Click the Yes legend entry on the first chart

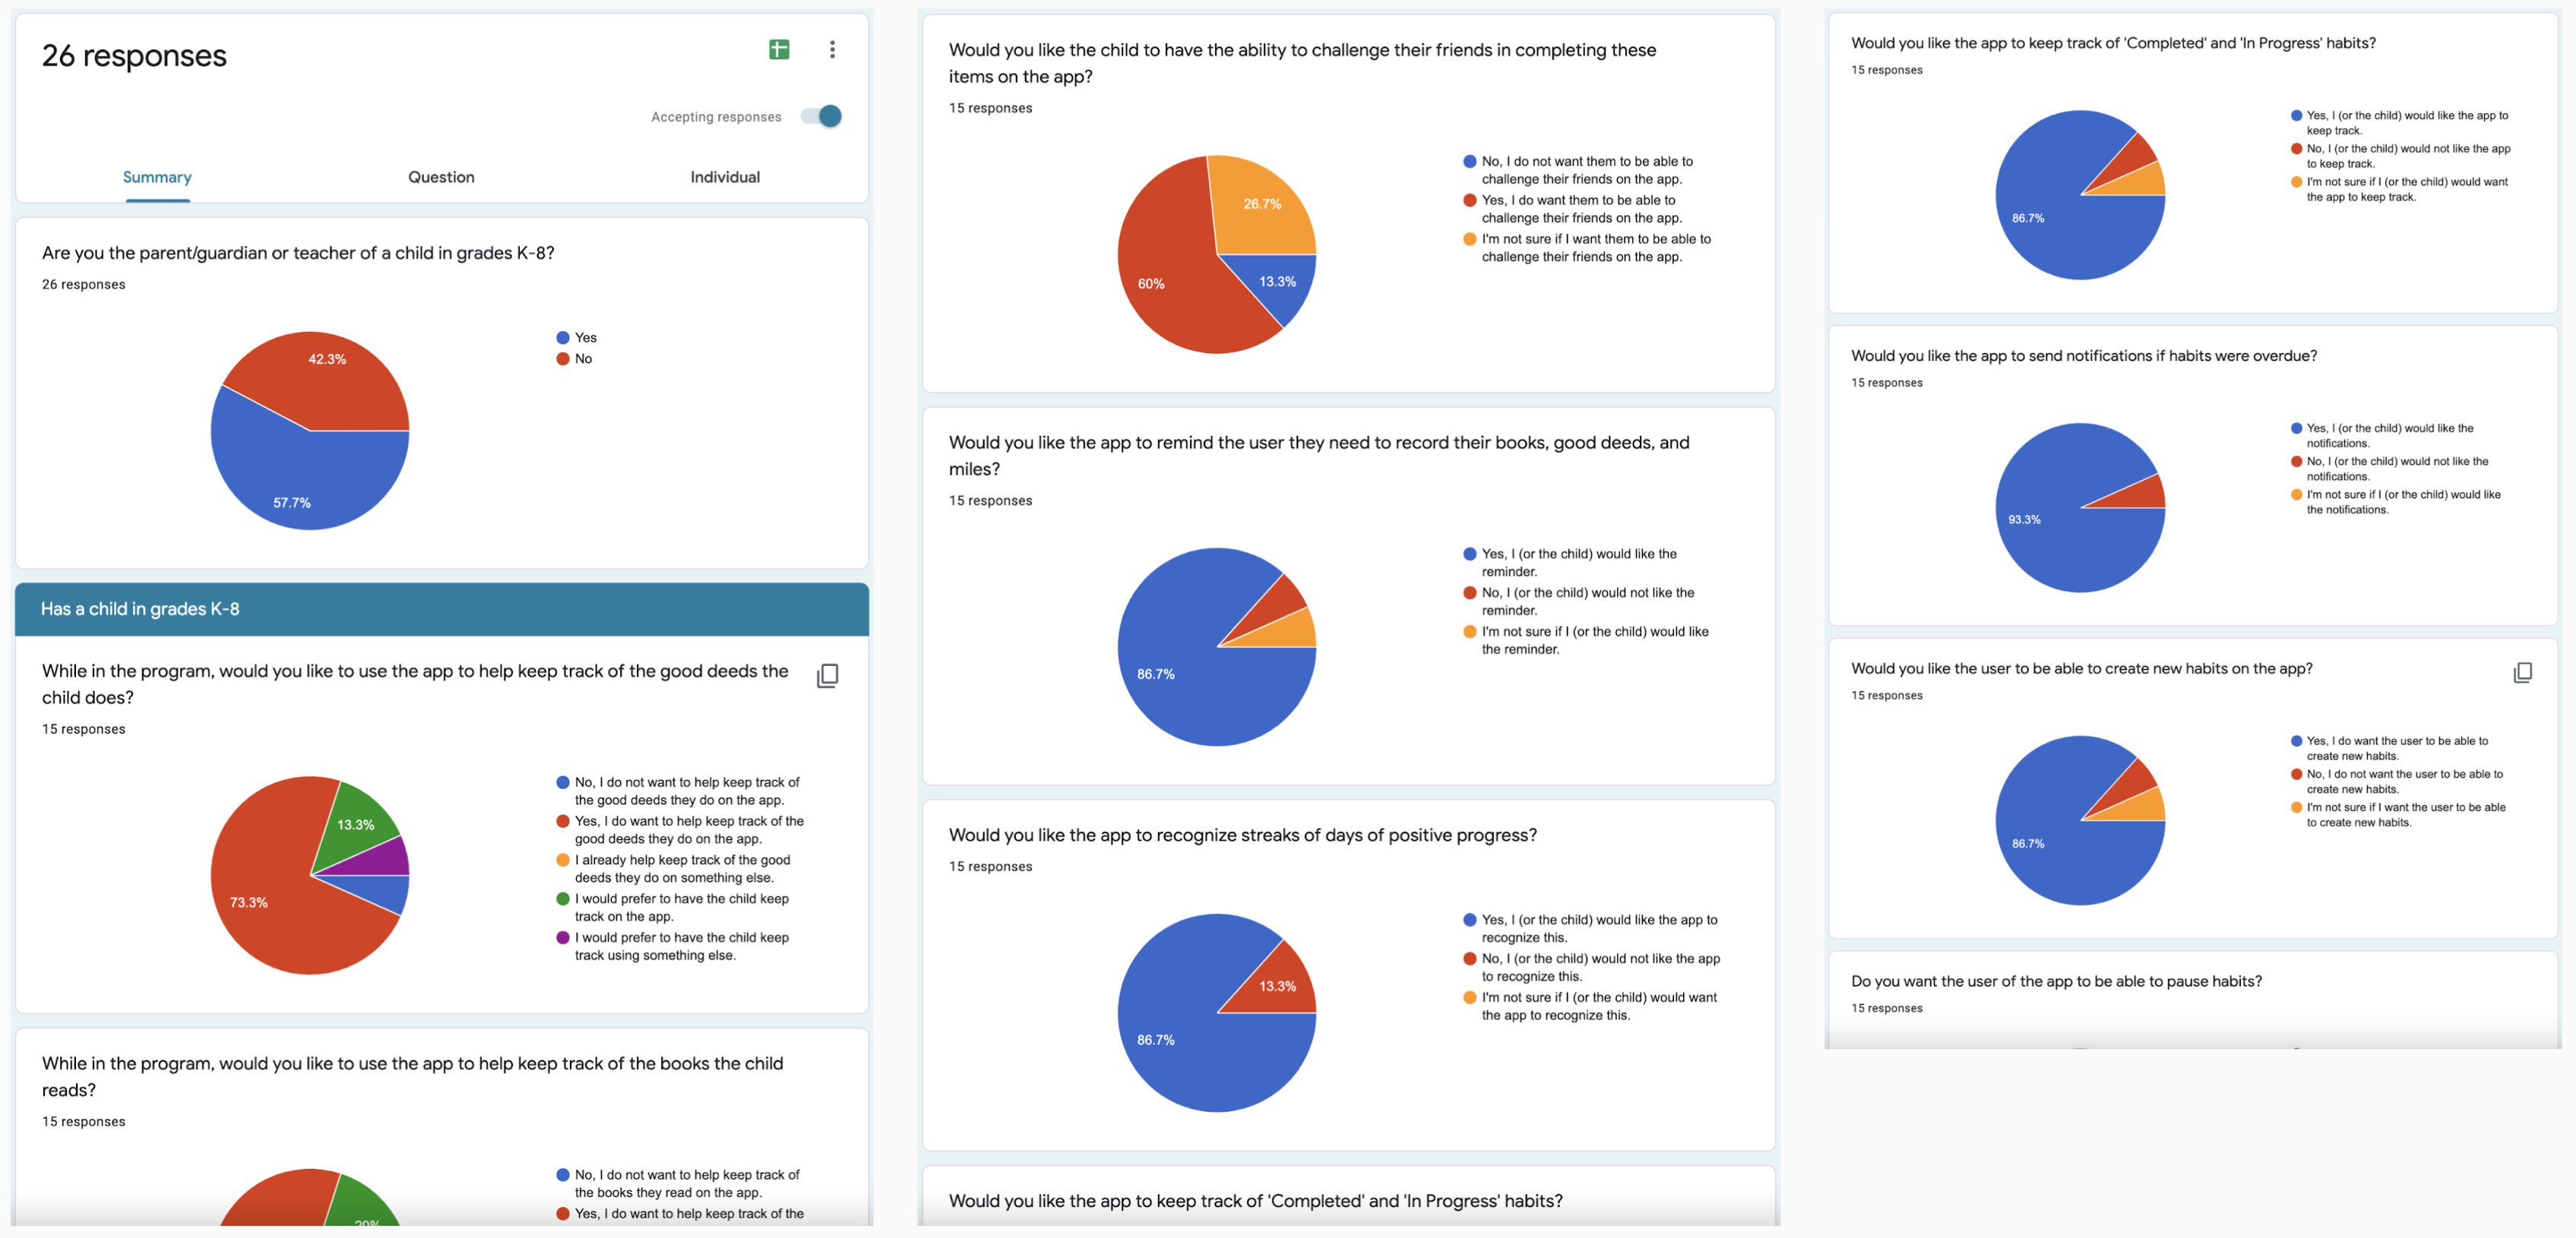584,336
